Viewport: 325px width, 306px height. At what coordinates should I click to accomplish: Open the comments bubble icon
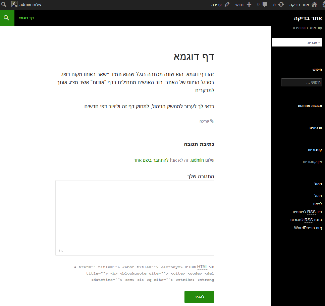(265, 5)
